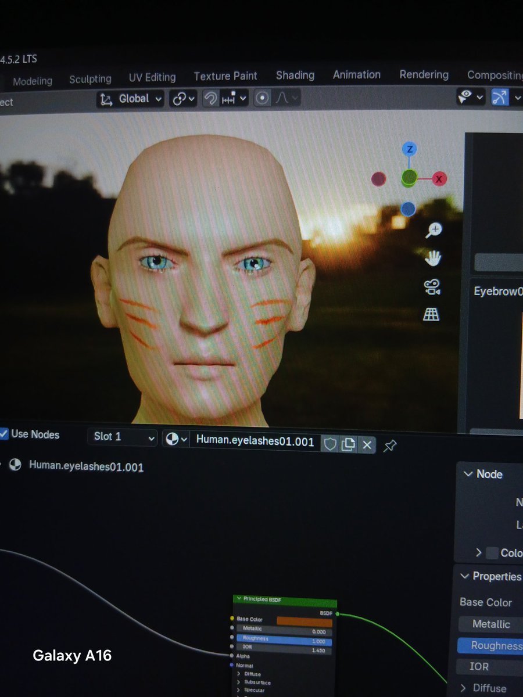
Task: Click the Metallic field in sidebar Properties
Action: (490, 624)
